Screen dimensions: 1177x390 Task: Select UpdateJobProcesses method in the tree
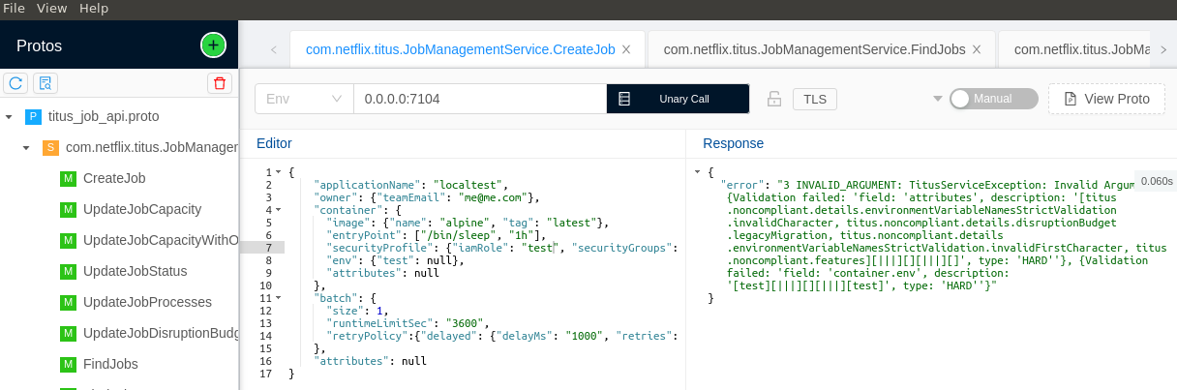tap(145, 303)
